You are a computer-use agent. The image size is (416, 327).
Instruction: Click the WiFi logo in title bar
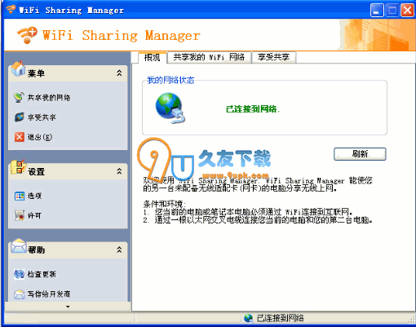point(11,9)
